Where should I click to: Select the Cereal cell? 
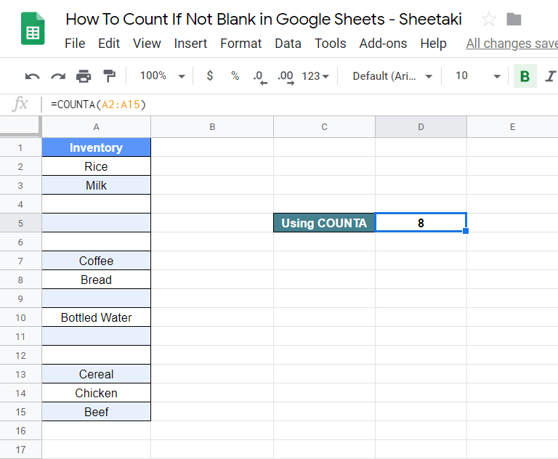pyautogui.click(x=96, y=374)
